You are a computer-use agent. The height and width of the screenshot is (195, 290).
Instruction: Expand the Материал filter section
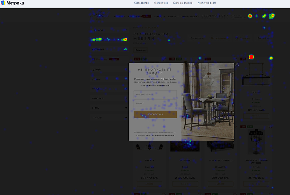109,98
